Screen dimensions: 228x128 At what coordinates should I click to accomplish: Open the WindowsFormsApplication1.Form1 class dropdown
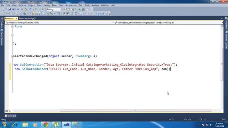[59, 23]
